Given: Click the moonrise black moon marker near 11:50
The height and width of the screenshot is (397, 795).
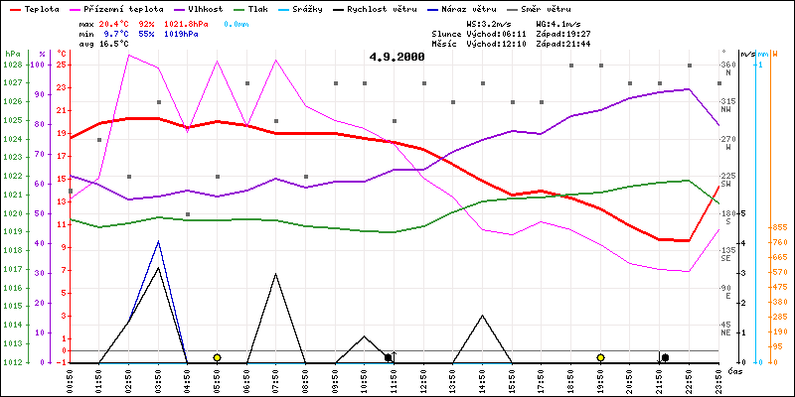Looking at the screenshot, I should pyautogui.click(x=389, y=357).
